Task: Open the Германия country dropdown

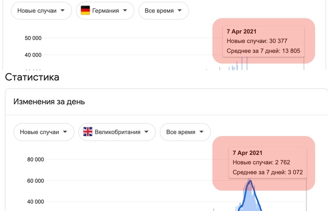Action: point(105,11)
